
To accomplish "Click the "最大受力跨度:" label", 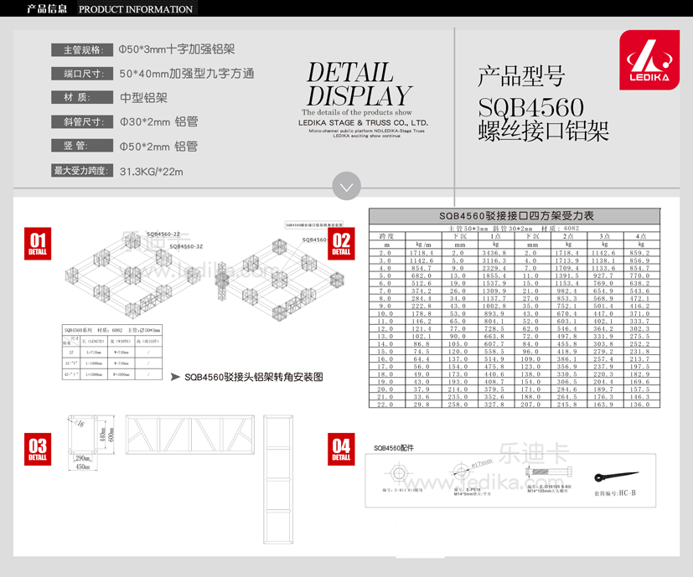I will click(x=82, y=171).
